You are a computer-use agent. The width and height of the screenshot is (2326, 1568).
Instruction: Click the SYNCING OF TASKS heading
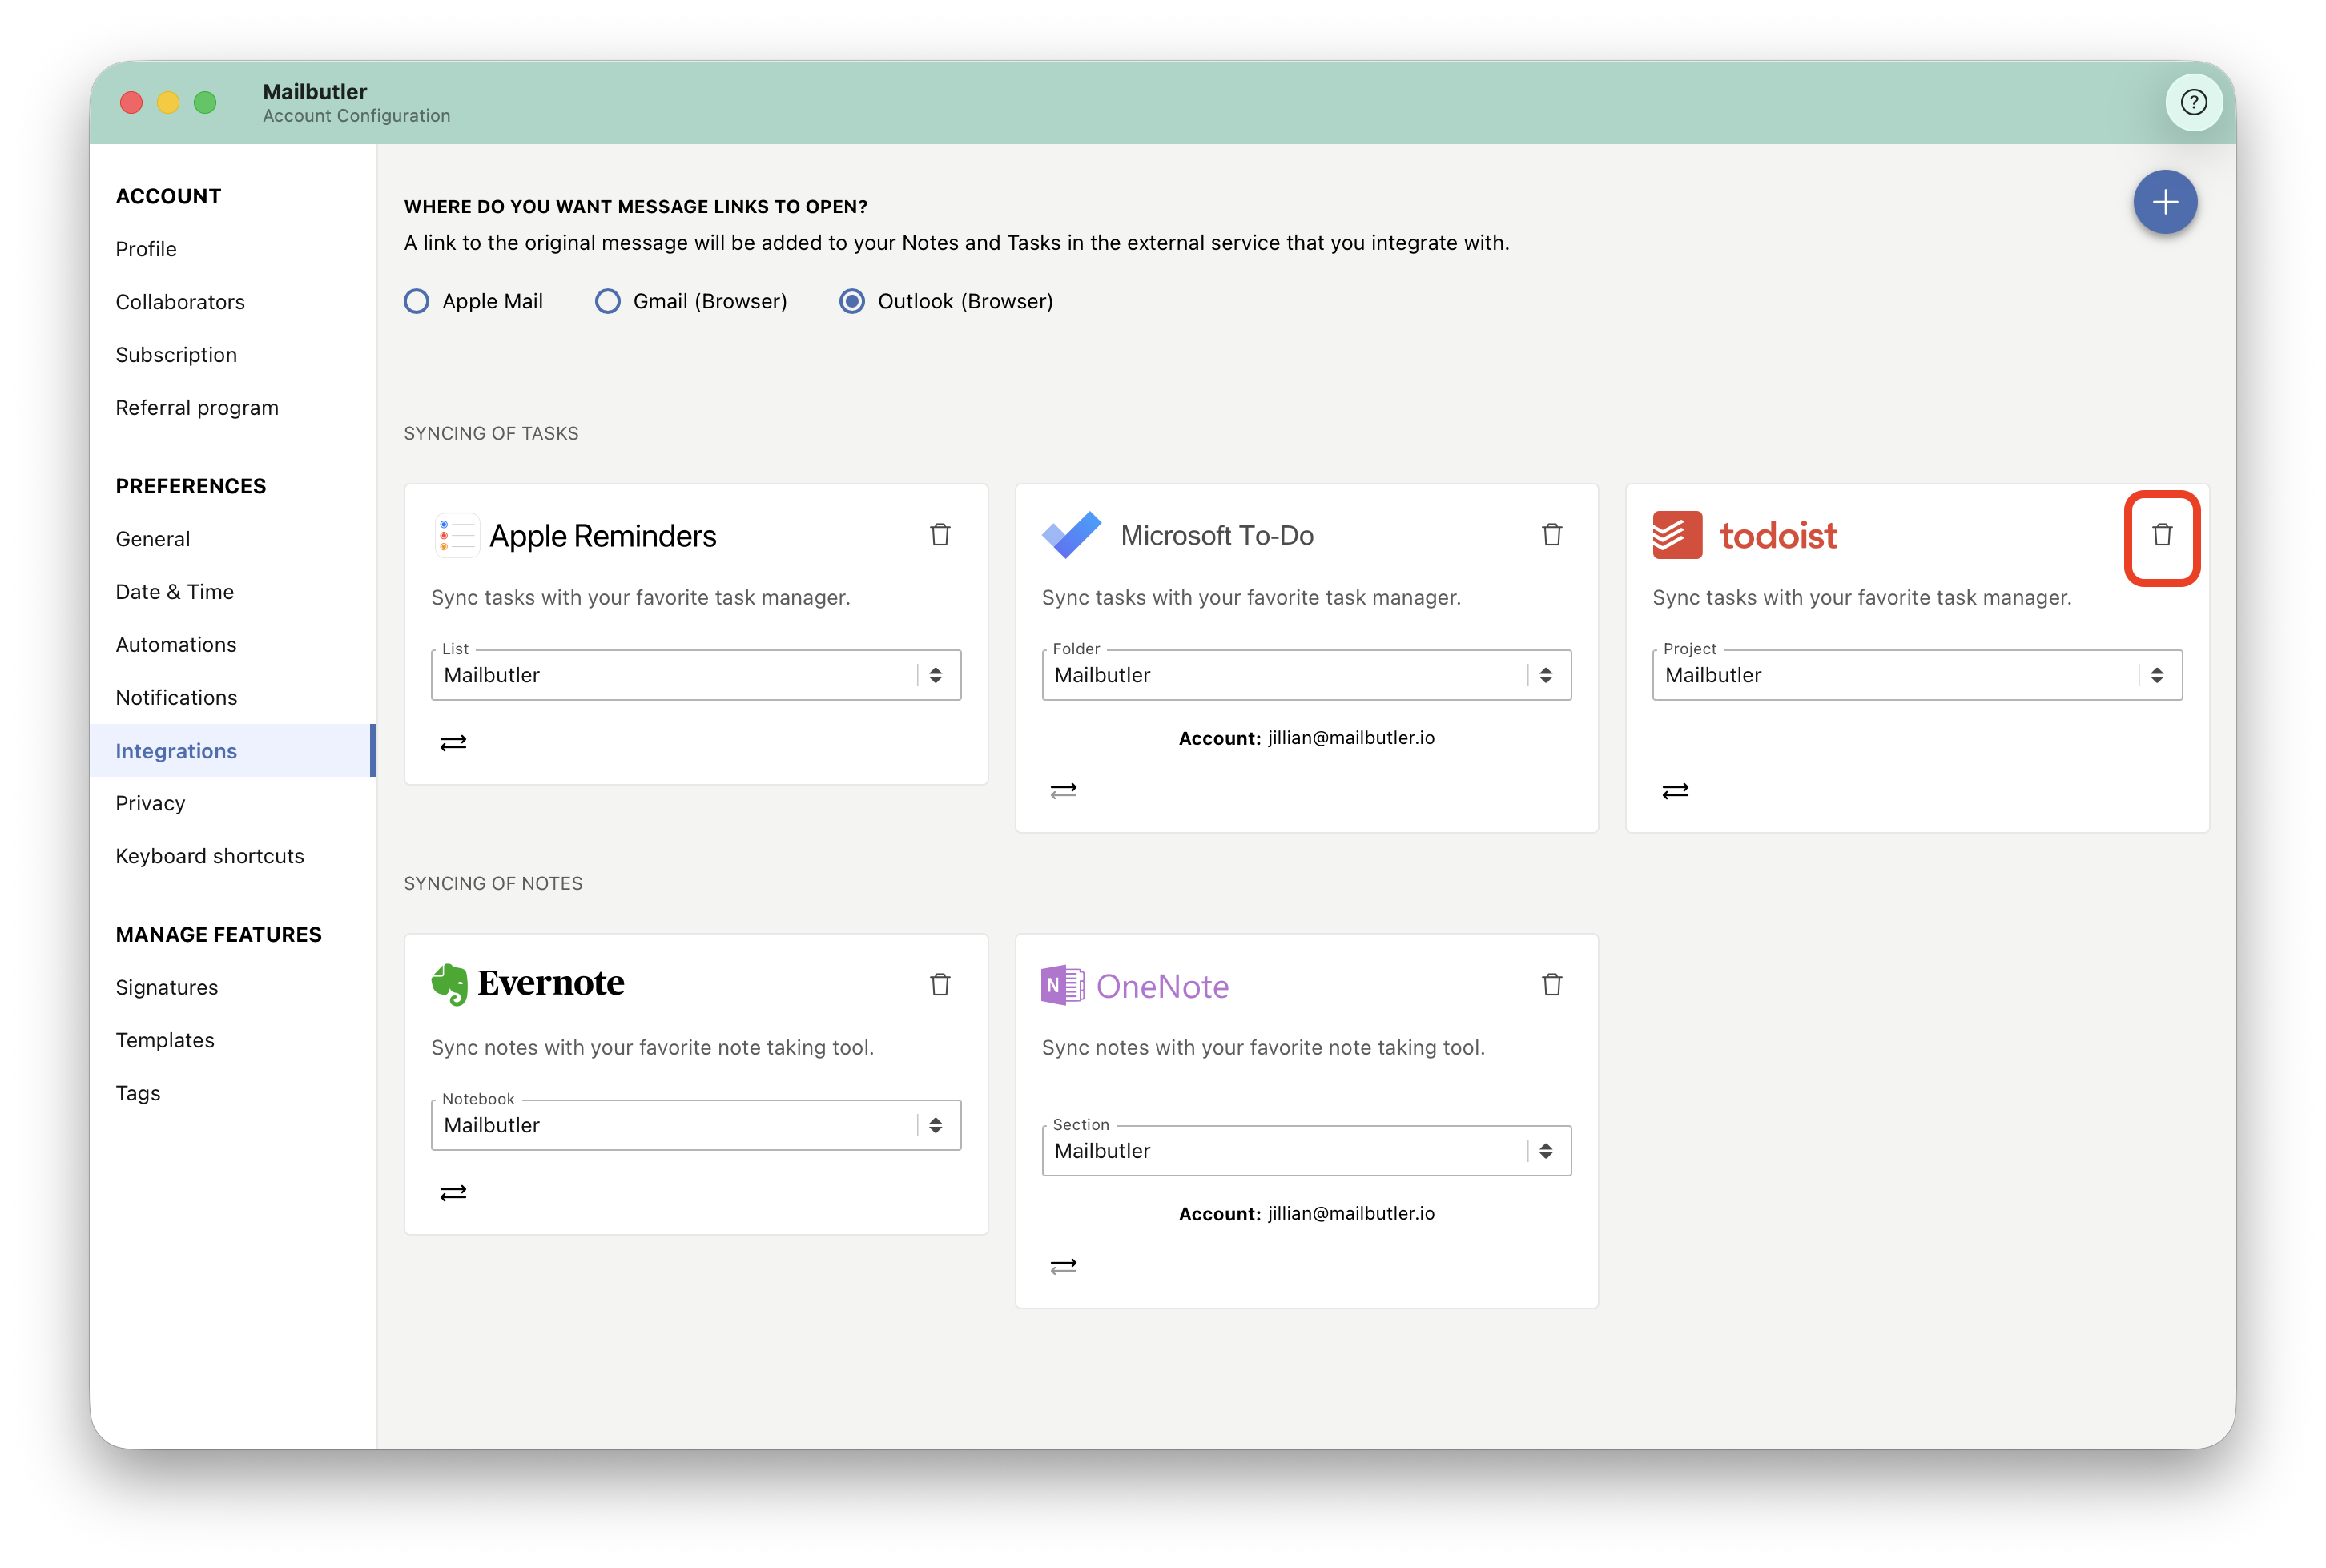tap(491, 433)
